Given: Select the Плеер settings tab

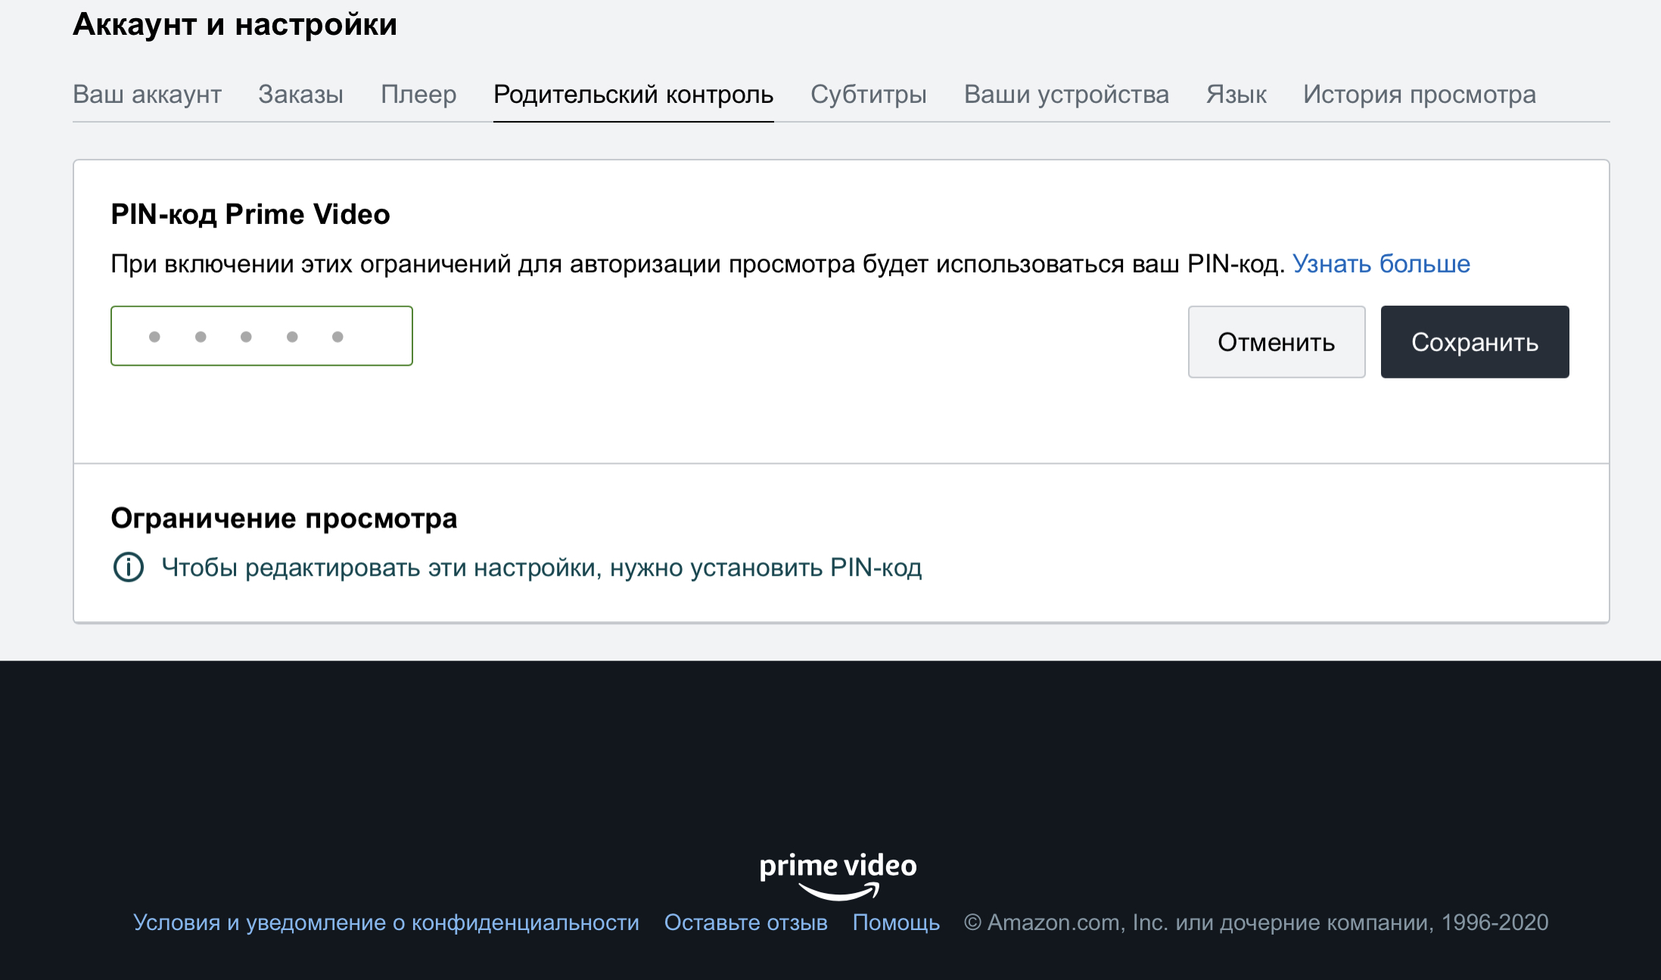Looking at the screenshot, I should (x=418, y=95).
